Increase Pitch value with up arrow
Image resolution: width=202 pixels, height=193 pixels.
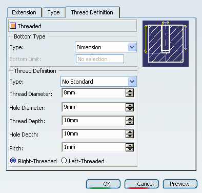(130, 145)
